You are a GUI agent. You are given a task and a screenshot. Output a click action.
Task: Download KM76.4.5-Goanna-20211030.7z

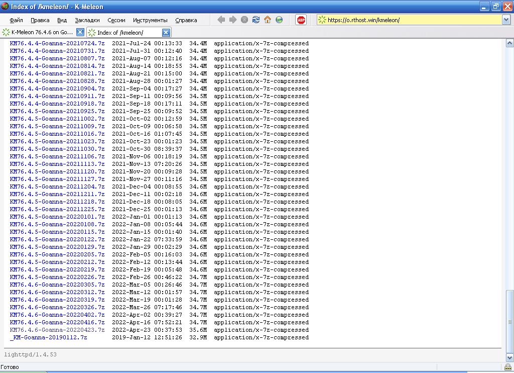[x=57, y=149]
